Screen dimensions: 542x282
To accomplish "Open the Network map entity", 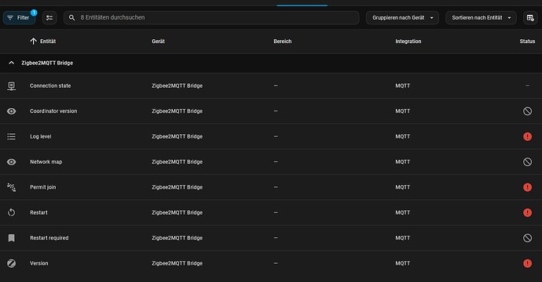I will (46, 161).
